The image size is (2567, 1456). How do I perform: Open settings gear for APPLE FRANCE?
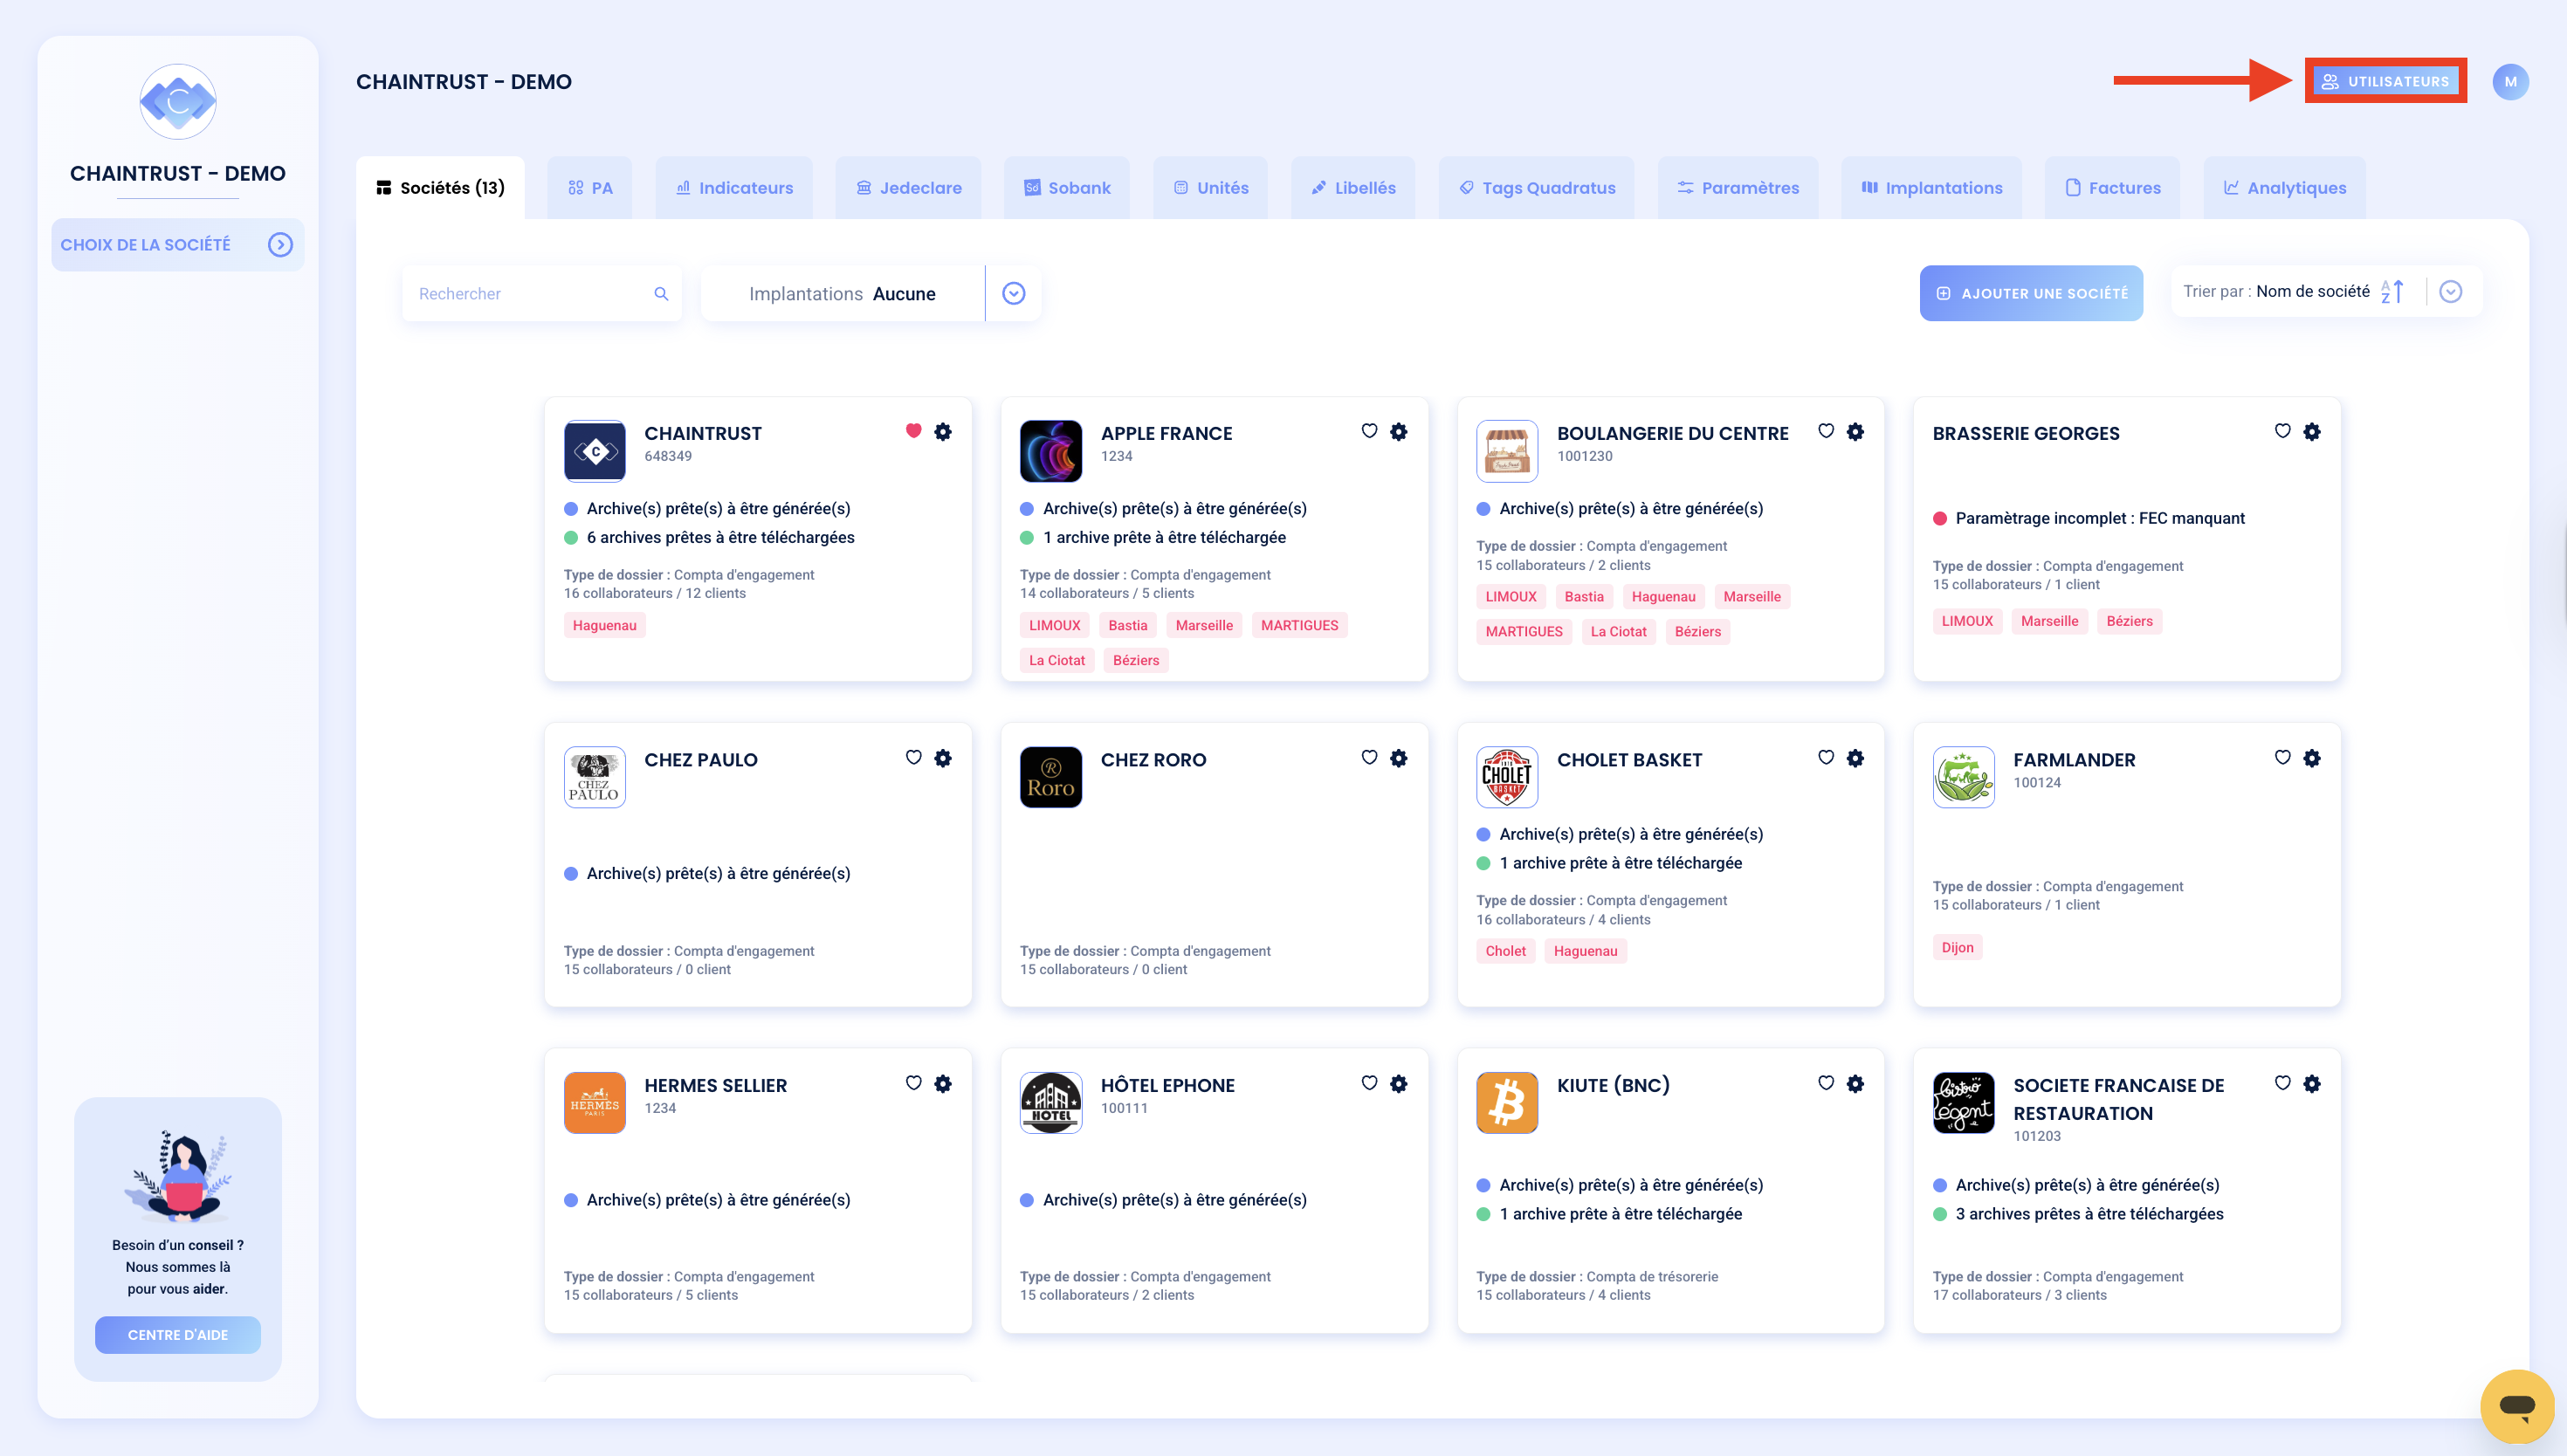coord(1398,431)
